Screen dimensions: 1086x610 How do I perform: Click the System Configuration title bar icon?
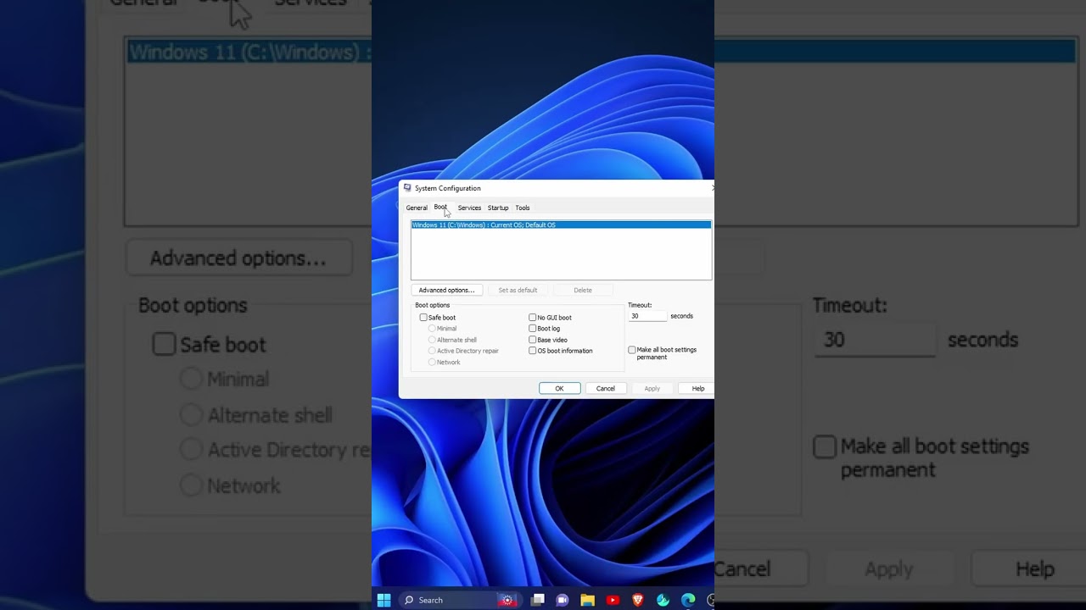[407, 188]
